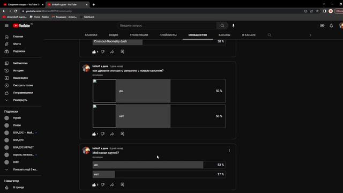
Task: Switch to the ПЛЕЙЛИСТЫ channel tab
Action: [x=168, y=35]
